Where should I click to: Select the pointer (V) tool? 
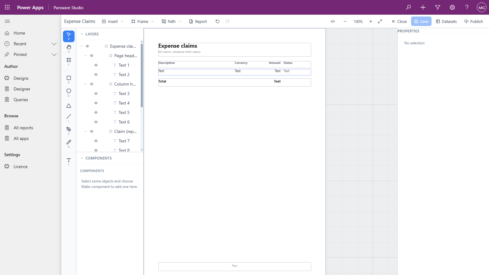(x=69, y=36)
